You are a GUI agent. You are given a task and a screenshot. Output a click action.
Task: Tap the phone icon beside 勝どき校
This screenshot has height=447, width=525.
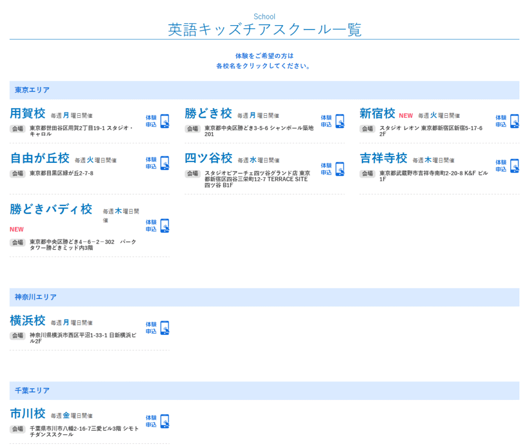tap(339, 121)
